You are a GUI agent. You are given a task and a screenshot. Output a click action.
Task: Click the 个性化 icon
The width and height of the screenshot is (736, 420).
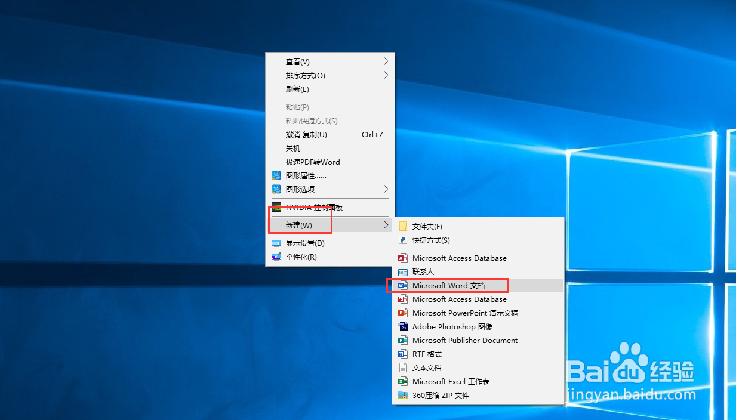276,257
